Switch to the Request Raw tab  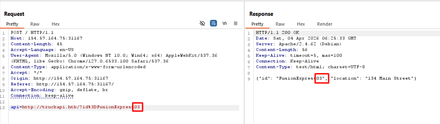point(35,24)
